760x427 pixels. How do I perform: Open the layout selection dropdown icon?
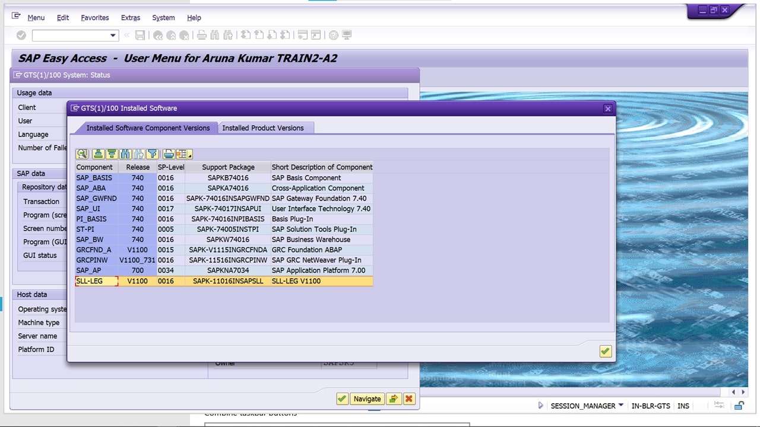(x=183, y=154)
